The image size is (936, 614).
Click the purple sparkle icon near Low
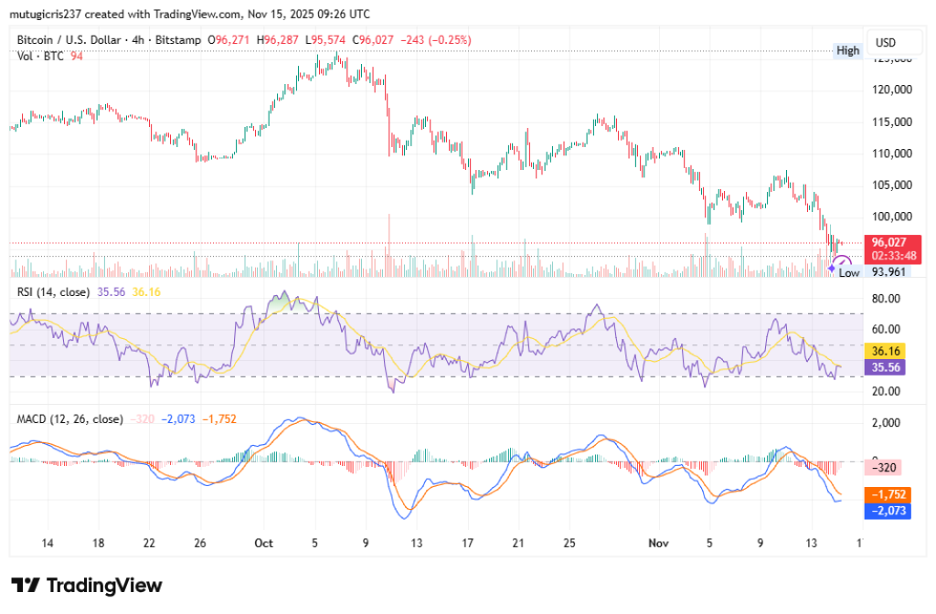[831, 268]
